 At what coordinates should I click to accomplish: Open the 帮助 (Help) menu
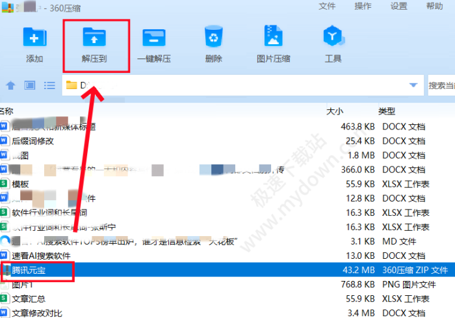point(434,6)
